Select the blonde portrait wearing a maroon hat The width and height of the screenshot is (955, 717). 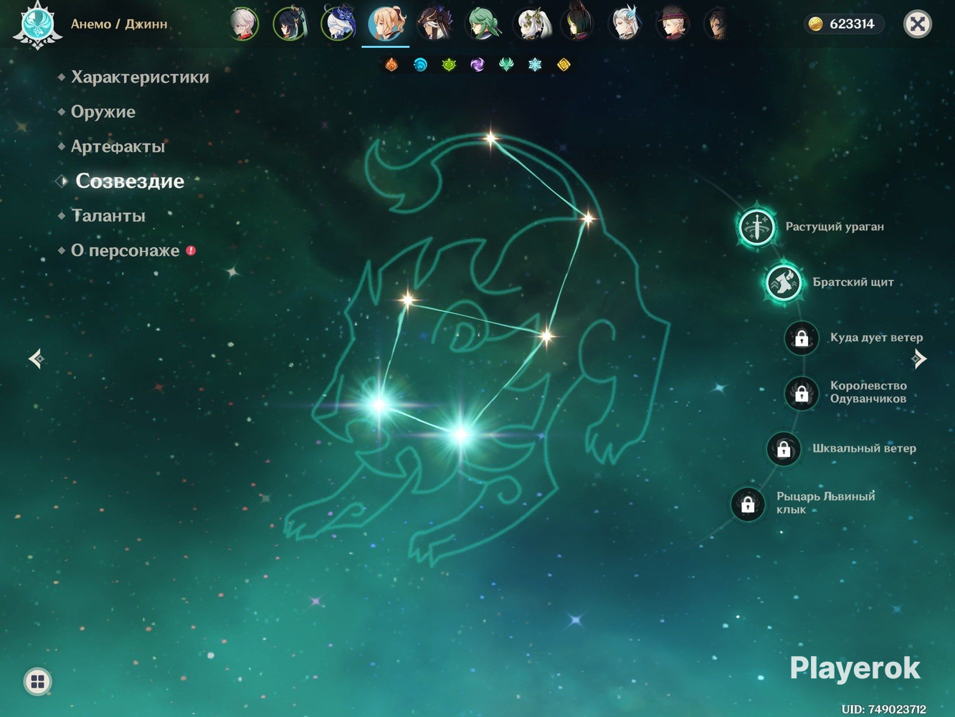pos(673,24)
